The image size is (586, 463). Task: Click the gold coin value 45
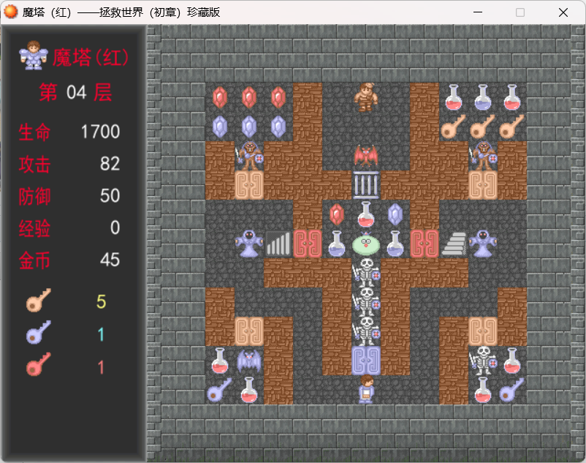point(110,260)
